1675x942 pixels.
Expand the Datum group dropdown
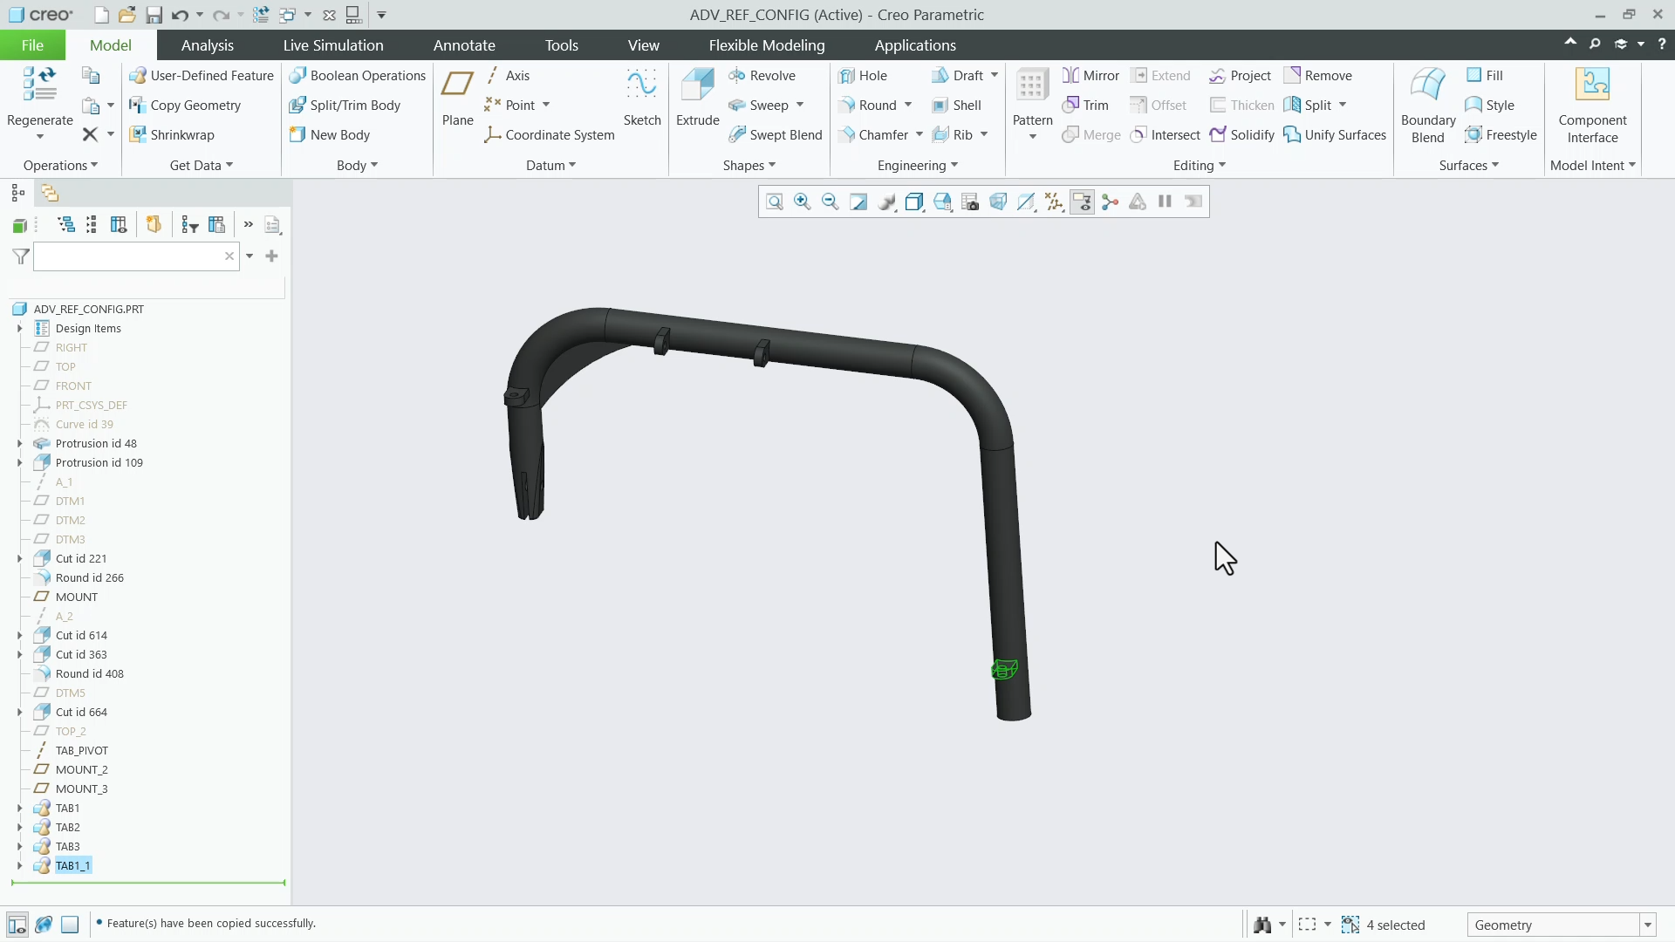[x=550, y=166]
